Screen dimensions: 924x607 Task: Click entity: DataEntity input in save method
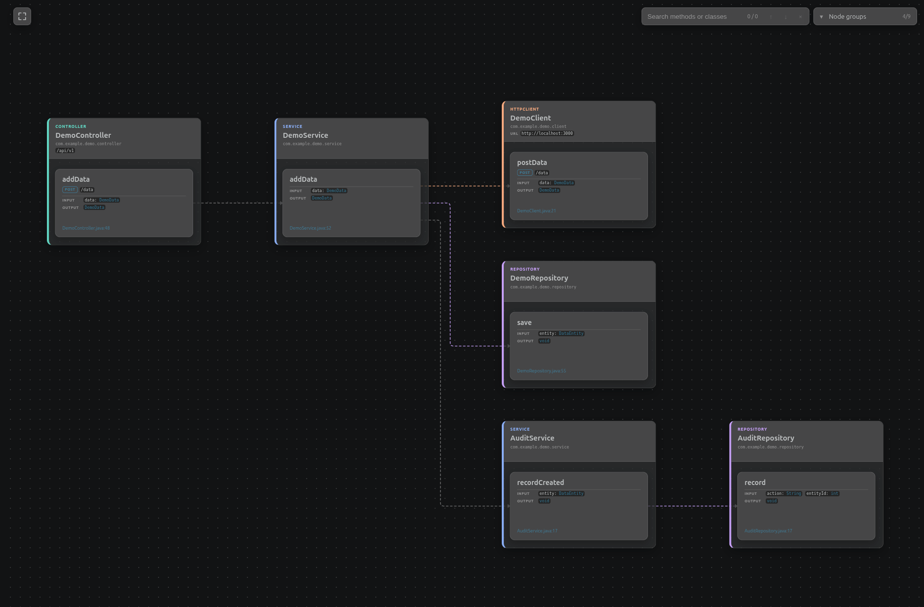click(562, 333)
